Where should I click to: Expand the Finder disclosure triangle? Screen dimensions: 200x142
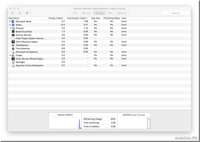(10, 55)
